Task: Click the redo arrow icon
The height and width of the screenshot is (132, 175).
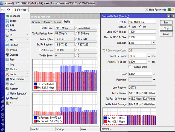Action: pos(8,10)
